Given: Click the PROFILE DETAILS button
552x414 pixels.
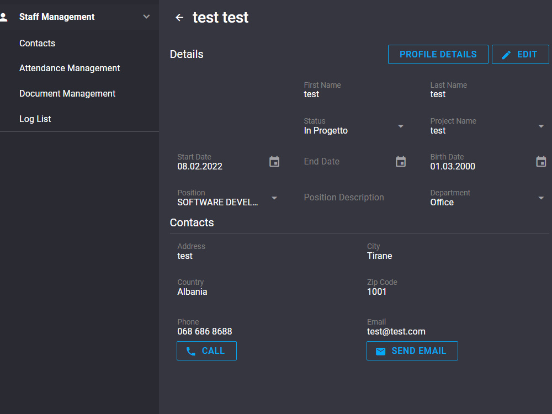Looking at the screenshot, I should tap(438, 54).
